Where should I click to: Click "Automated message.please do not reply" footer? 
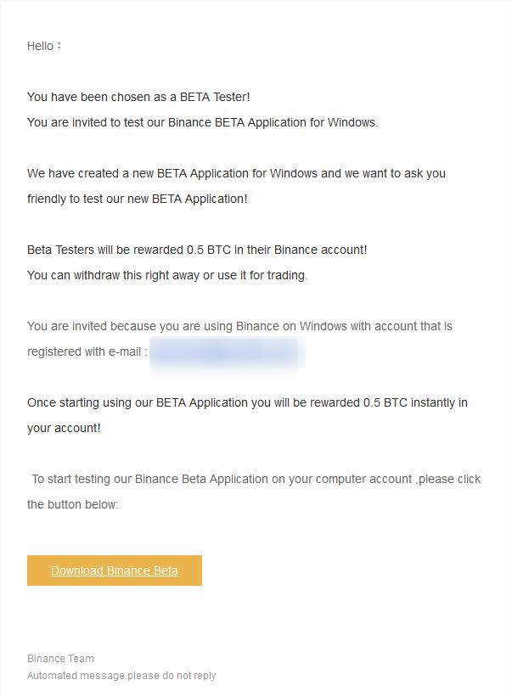121,676
